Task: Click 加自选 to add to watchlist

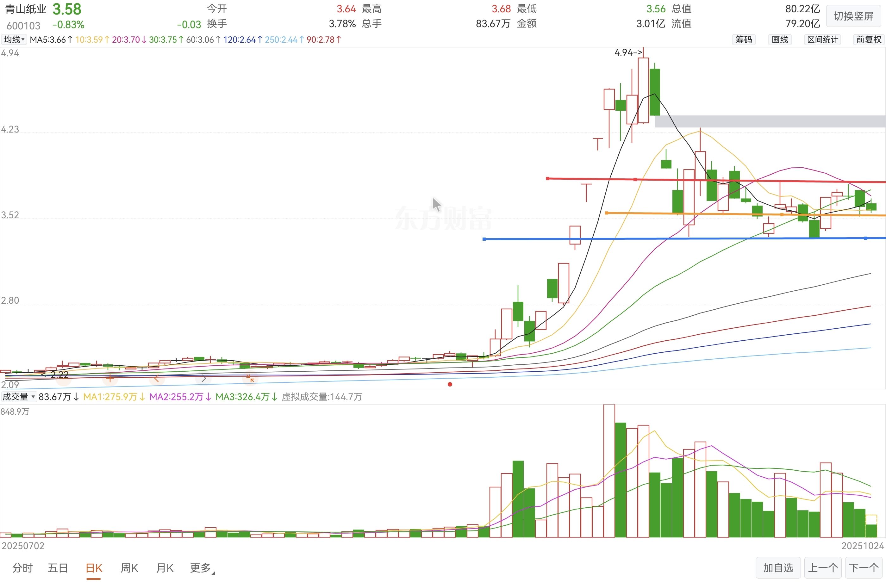Action: pos(778,568)
